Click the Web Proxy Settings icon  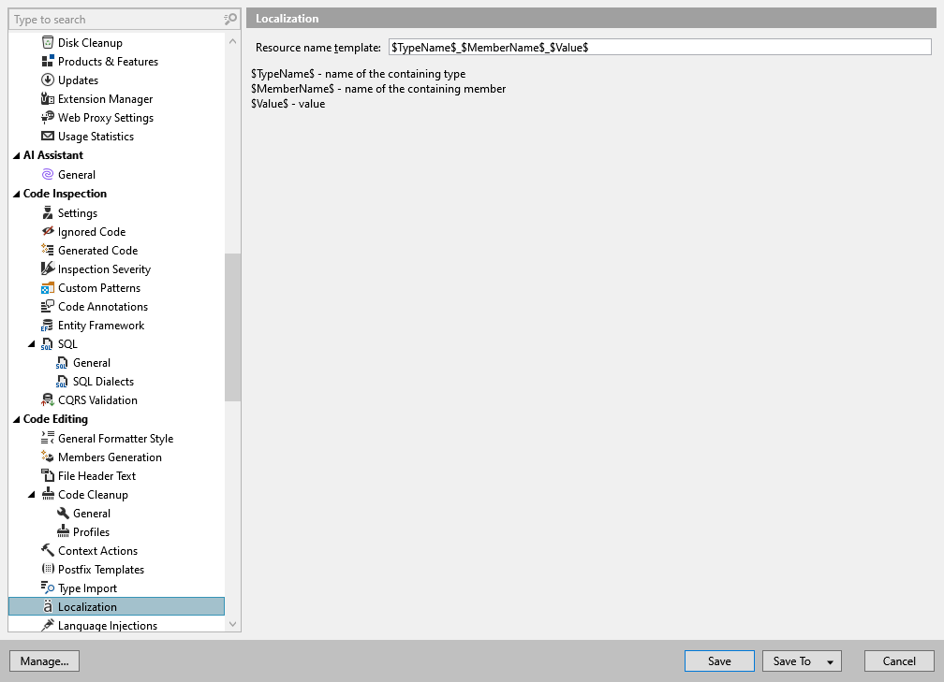click(48, 117)
